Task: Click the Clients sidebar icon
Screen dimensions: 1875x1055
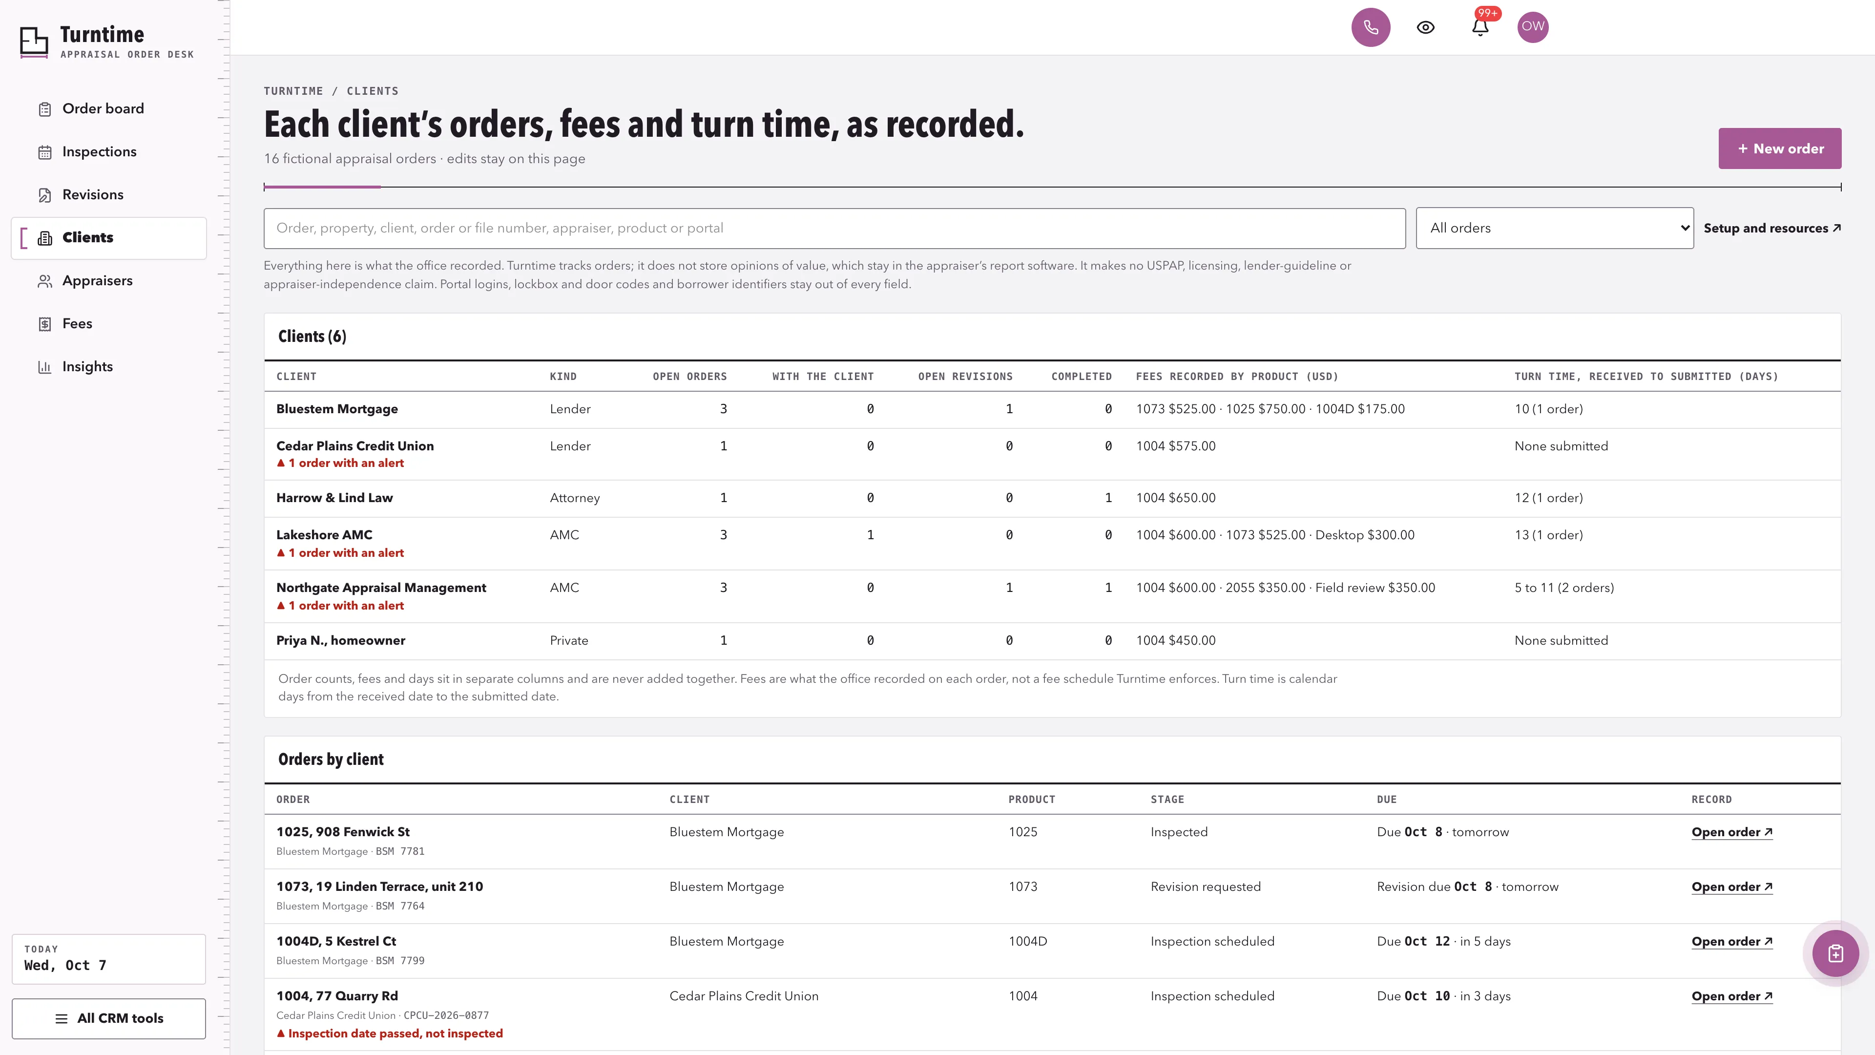Action: [45, 238]
